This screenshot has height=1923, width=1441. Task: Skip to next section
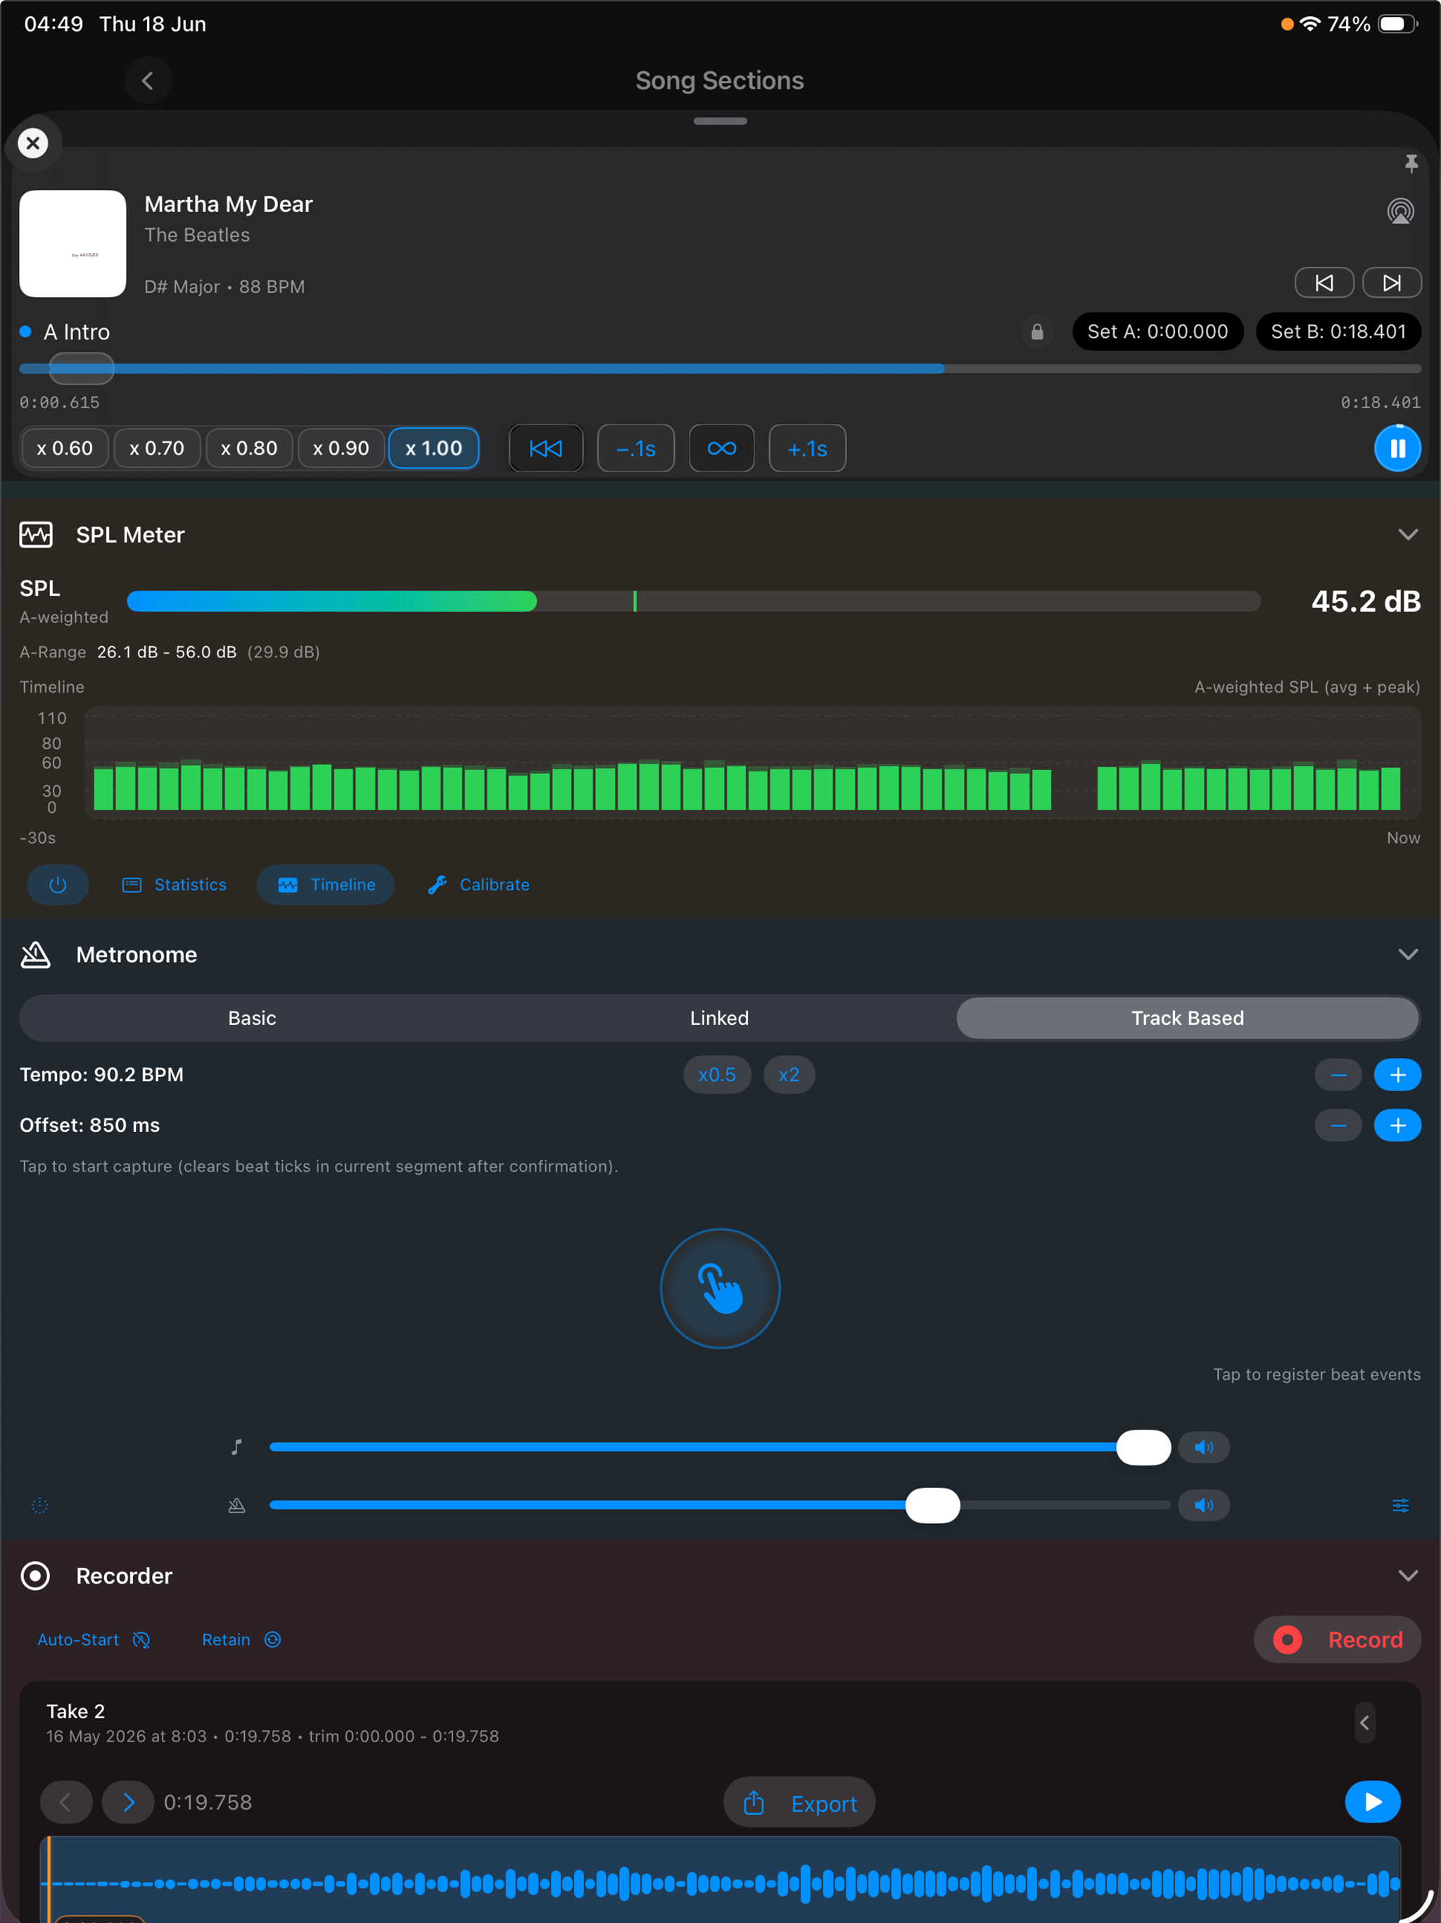[x=1392, y=282]
